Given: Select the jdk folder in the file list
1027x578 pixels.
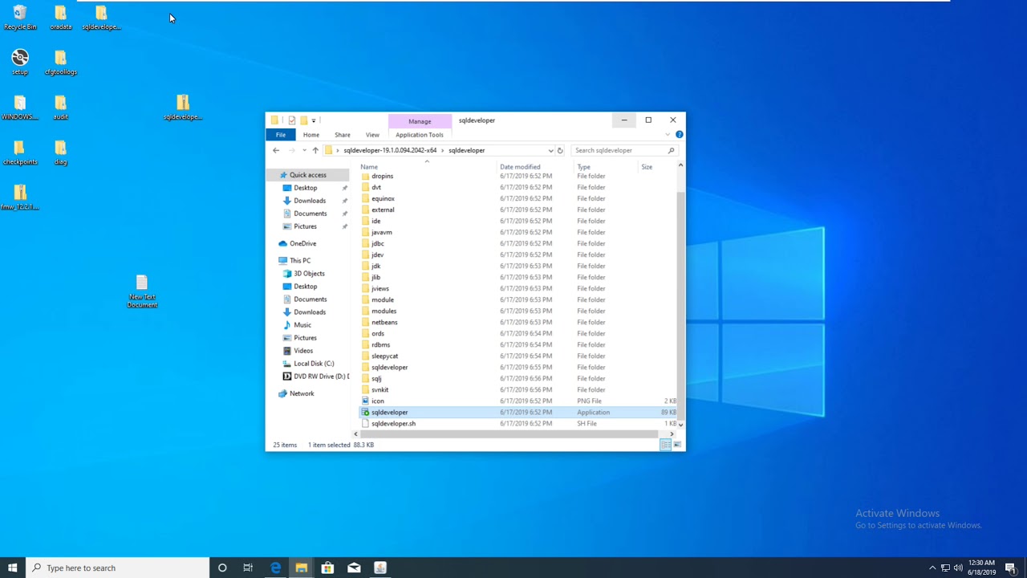Looking at the screenshot, I should click(518, 266).
